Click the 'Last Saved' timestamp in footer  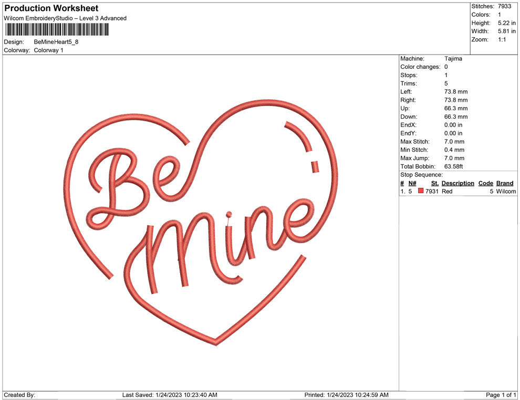pos(169,395)
